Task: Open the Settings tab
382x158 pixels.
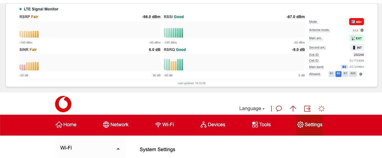Action: (310, 125)
